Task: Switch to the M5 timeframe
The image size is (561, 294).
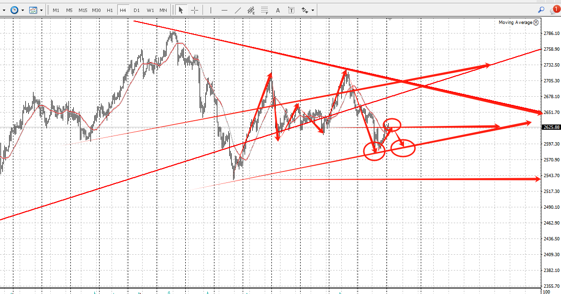Action: (x=69, y=10)
